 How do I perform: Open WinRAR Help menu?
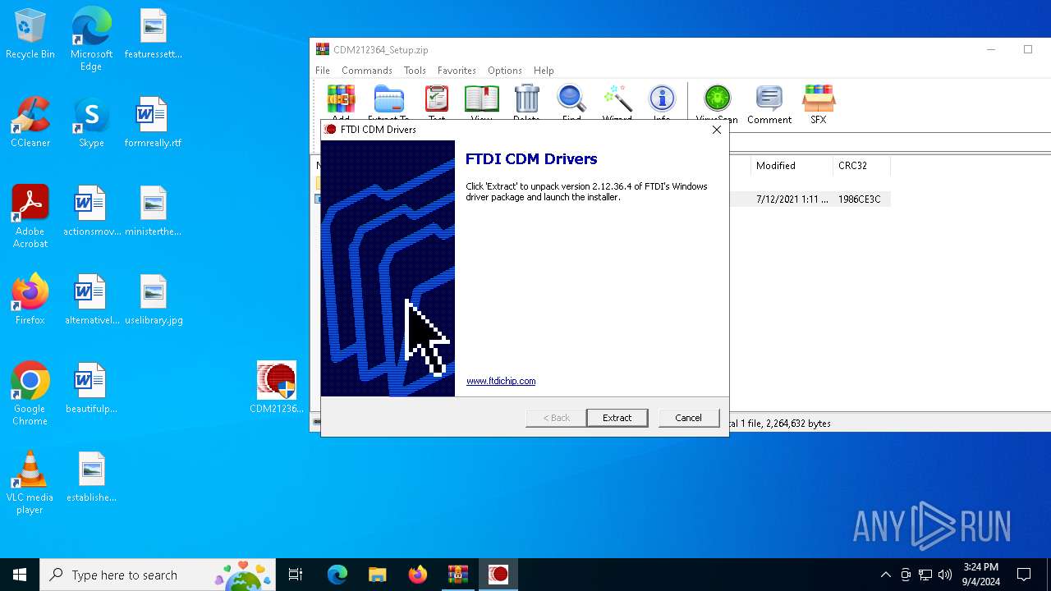(544, 71)
